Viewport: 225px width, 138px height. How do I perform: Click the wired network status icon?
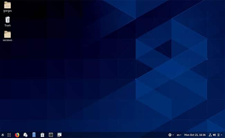click(x=210, y=135)
